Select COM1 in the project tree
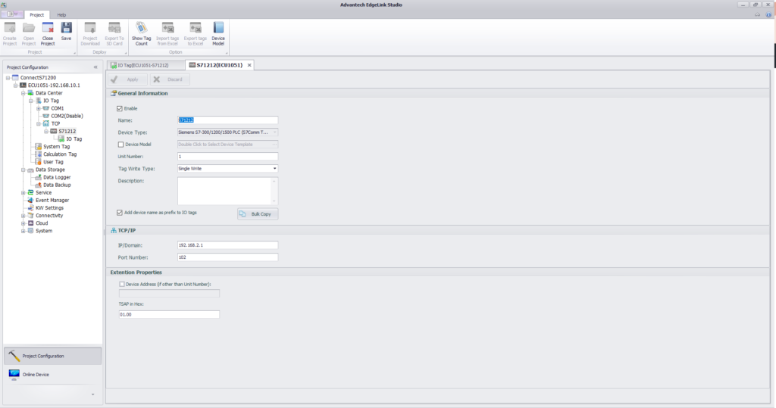Viewport: 776px width, 408px height. coord(58,108)
